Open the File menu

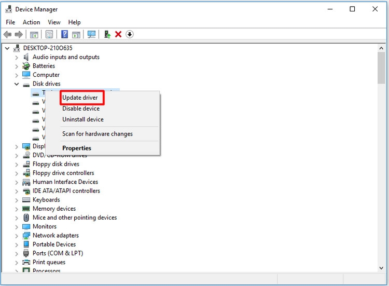[x=10, y=22]
